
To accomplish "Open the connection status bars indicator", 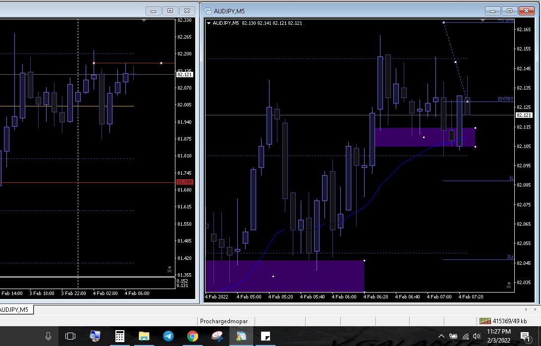I will [x=485, y=321].
